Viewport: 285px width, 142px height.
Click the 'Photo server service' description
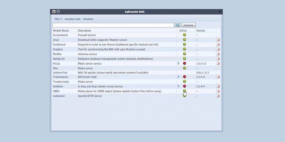click(90, 64)
